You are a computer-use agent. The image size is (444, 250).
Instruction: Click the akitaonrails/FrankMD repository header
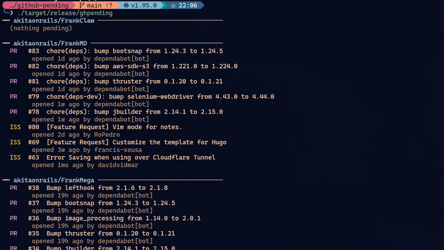coord(50,43)
